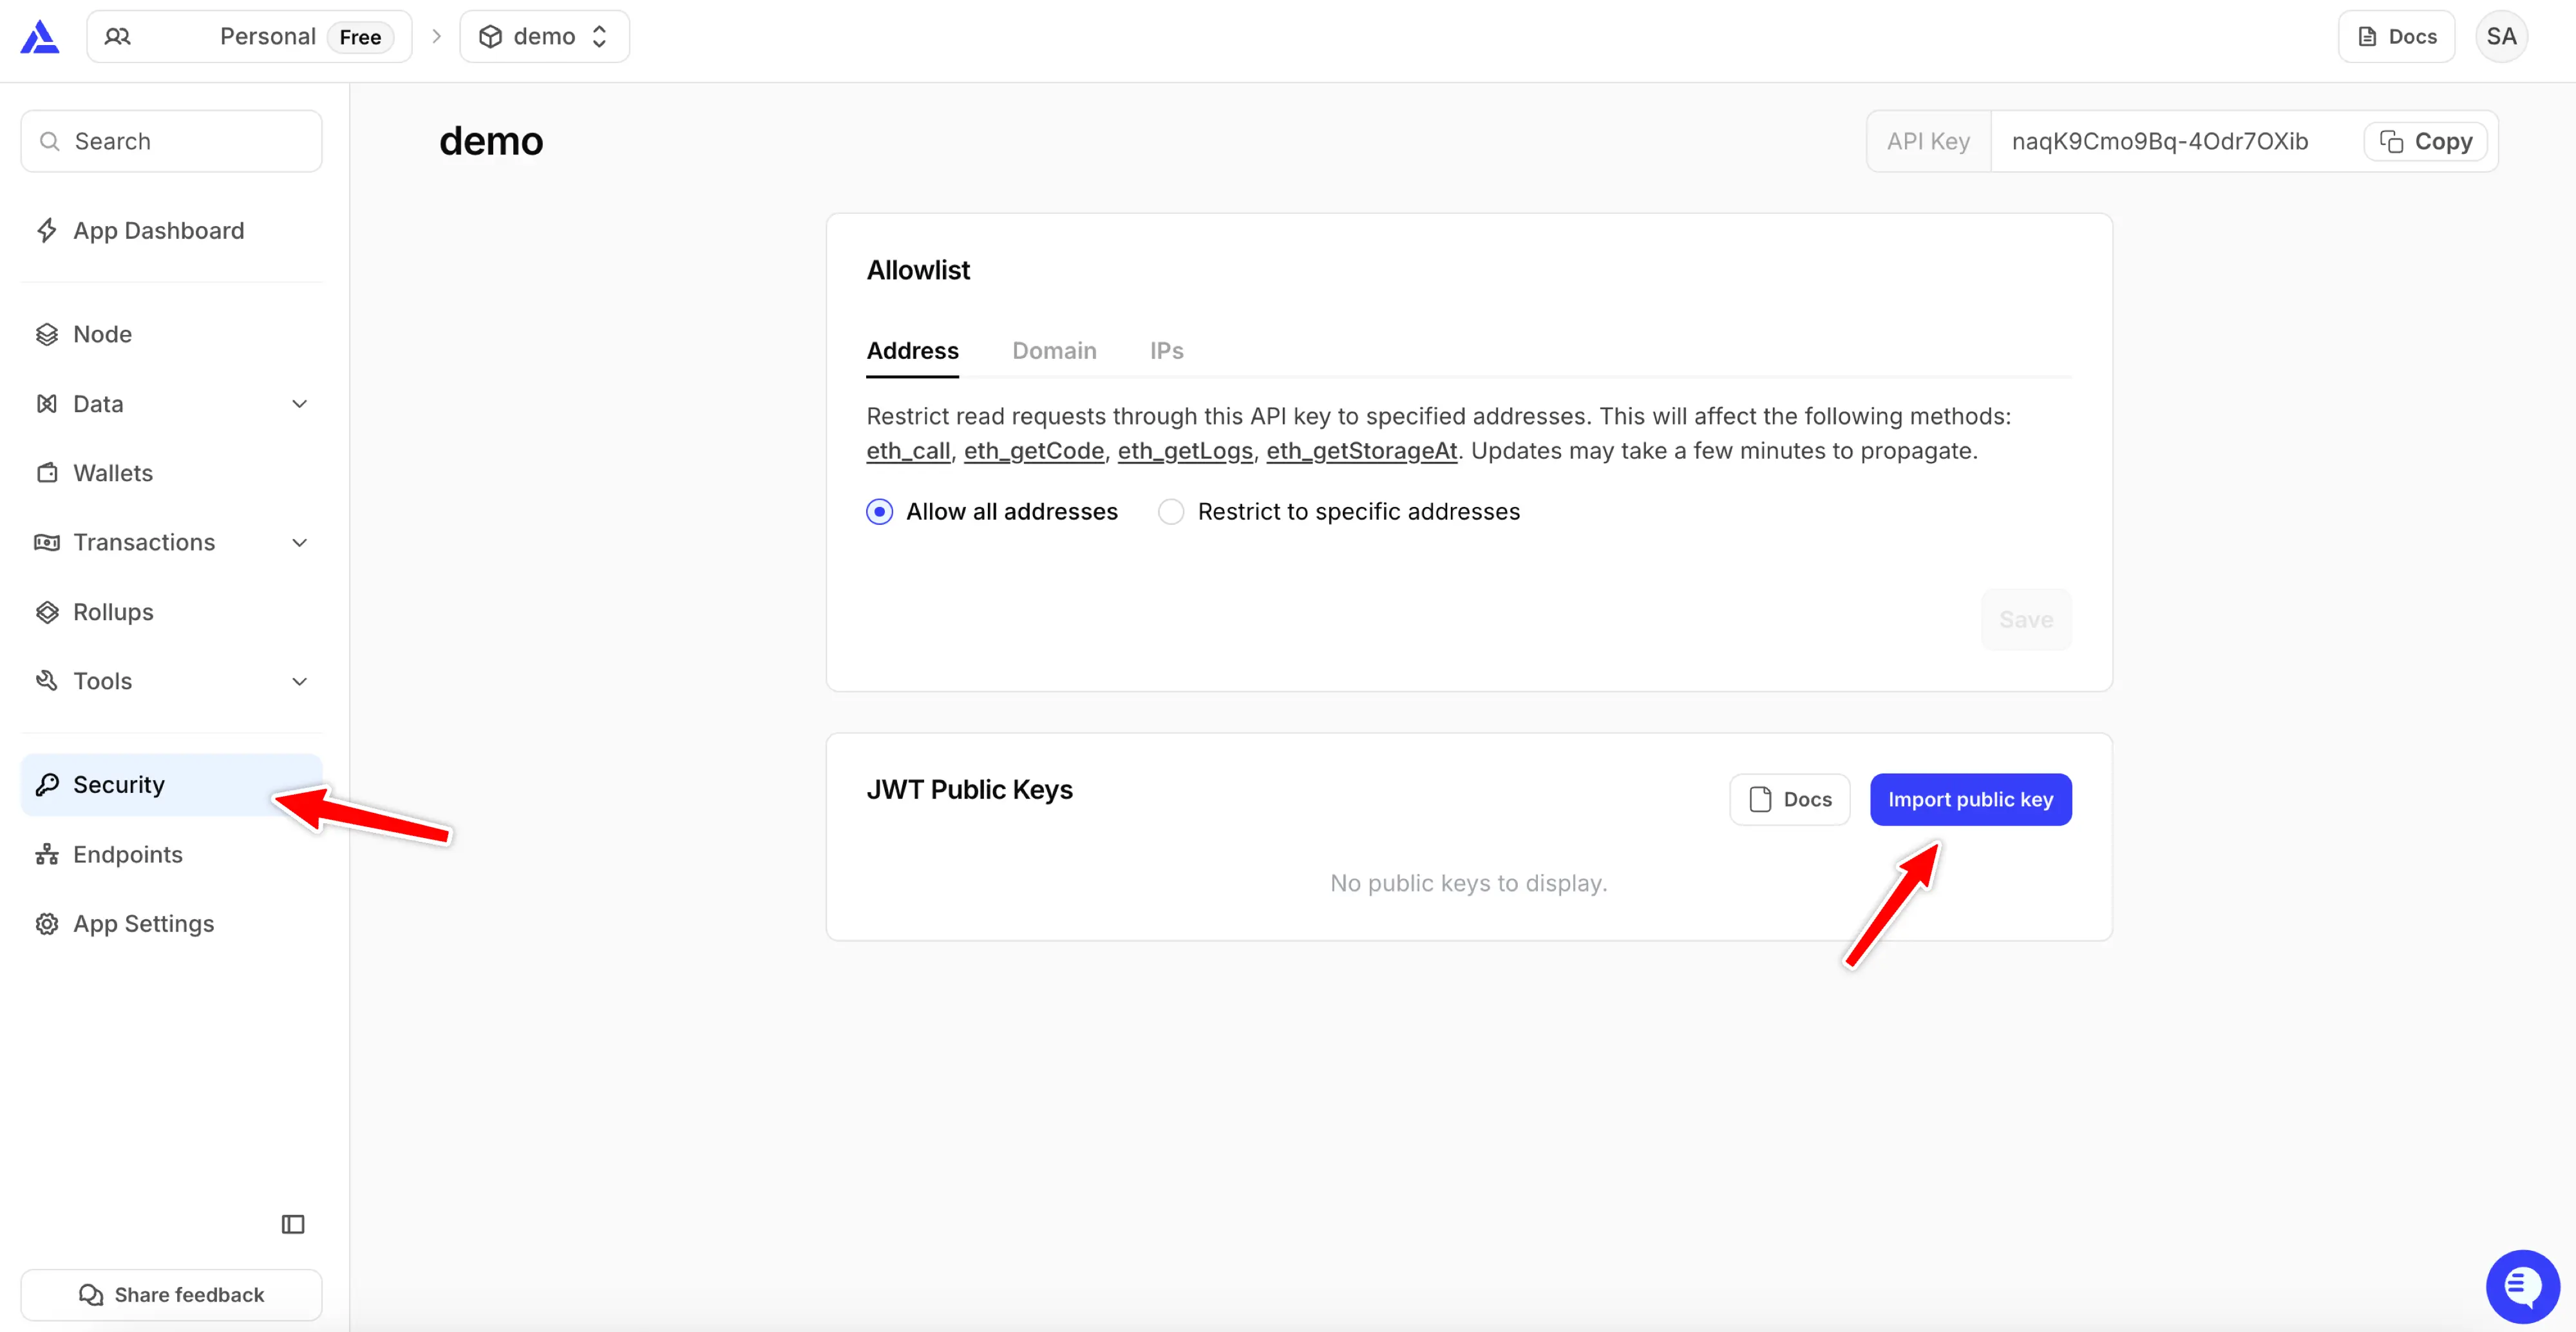Click Import public key button
Viewport: 2576px width, 1332px height.
1969,799
